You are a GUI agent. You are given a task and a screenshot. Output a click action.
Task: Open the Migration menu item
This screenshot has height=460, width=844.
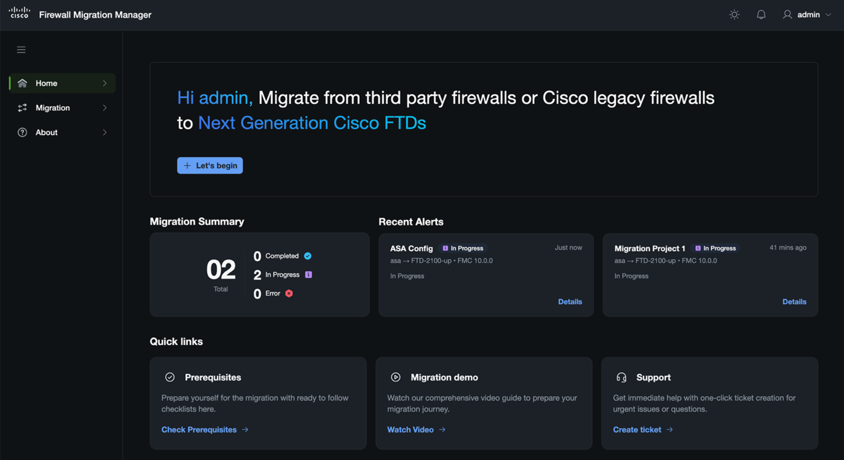click(62, 108)
